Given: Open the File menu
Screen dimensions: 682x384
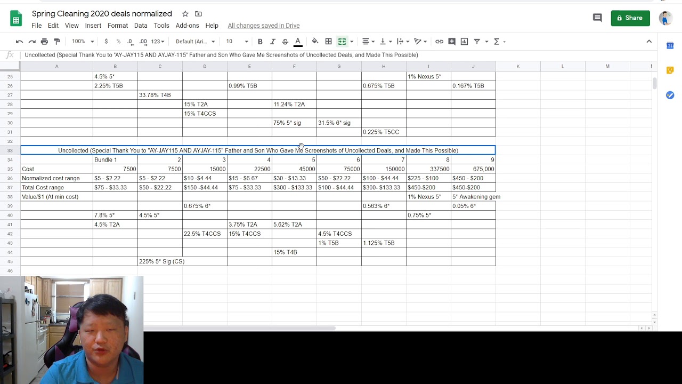Looking at the screenshot, I should (36, 26).
